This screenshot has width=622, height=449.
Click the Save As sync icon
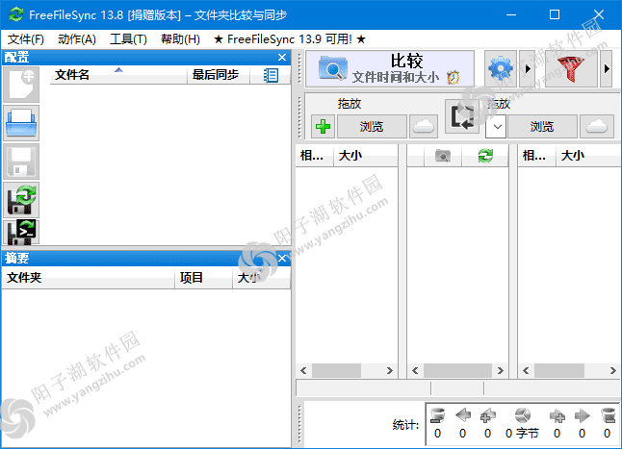tap(21, 200)
